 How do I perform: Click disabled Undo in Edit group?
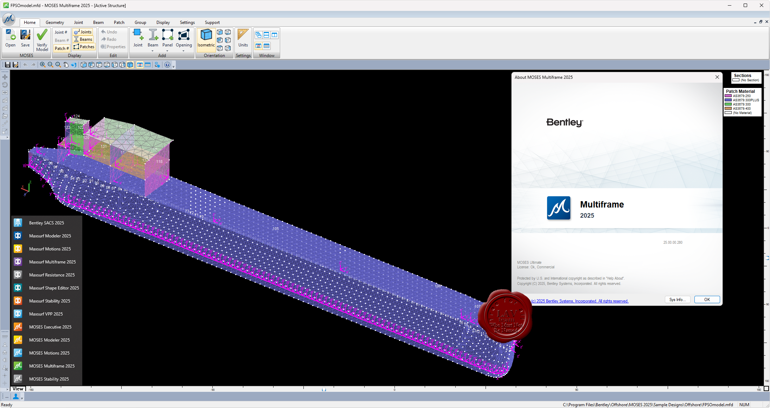(109, 32)
